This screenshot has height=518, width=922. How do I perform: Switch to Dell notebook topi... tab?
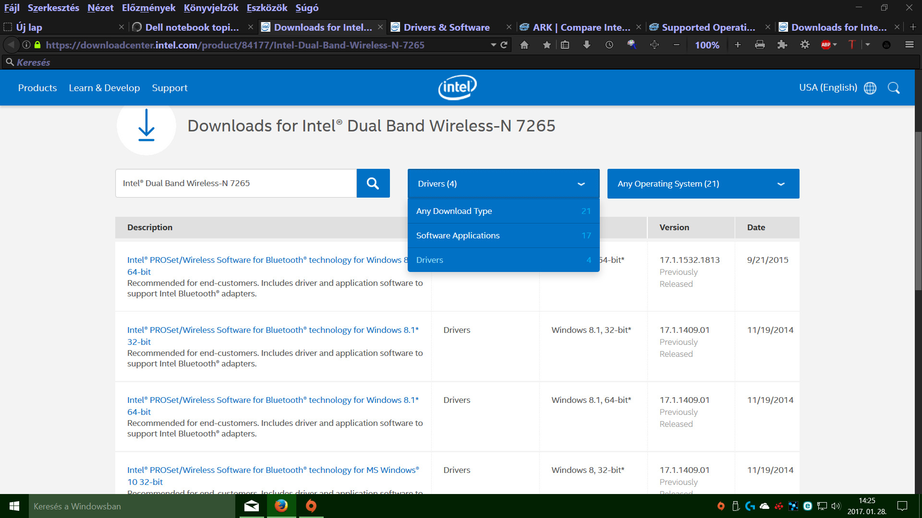(192, 27)
